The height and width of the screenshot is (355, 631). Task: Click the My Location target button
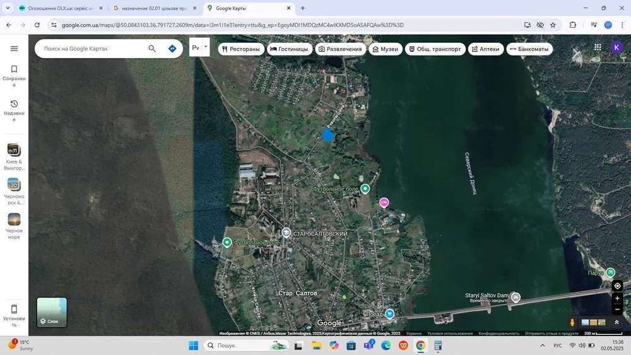tap(617, 286)
